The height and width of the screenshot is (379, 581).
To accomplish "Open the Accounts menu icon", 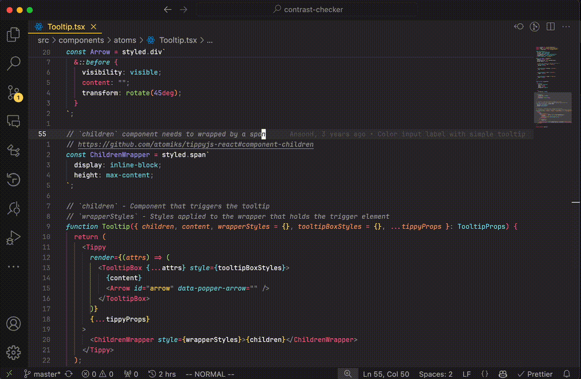I will 13,324.
